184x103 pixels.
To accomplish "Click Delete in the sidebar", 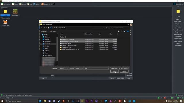I will tap(178, 43).
